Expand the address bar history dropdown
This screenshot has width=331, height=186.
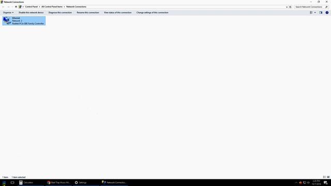click(x=287, y=7)
